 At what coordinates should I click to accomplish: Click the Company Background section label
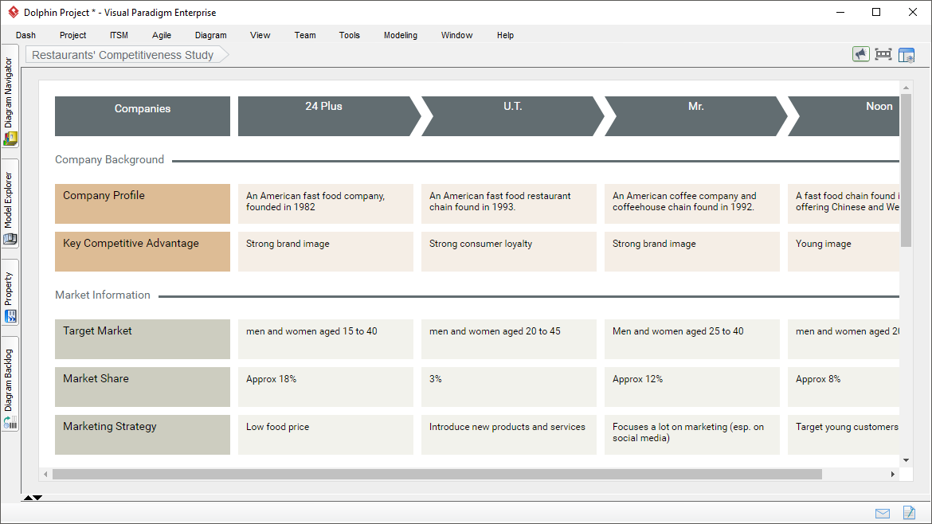coord(109,160)
